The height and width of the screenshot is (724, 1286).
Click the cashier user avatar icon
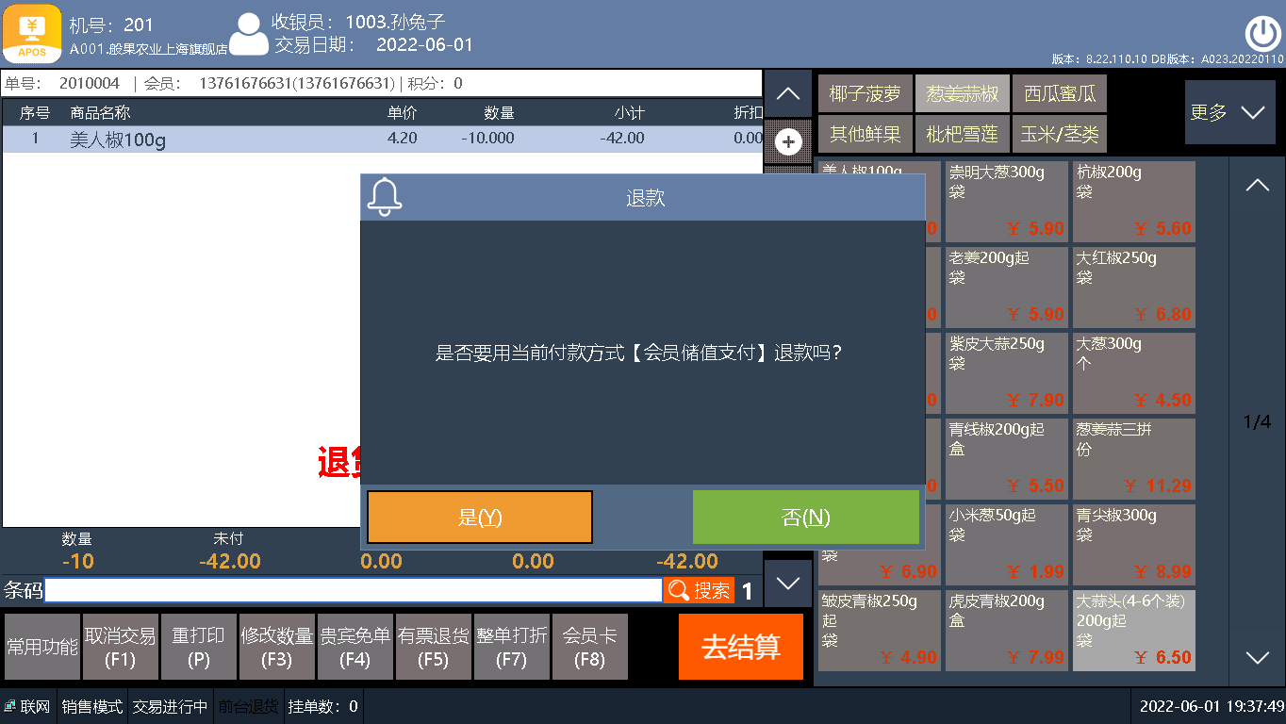point(249,35)
